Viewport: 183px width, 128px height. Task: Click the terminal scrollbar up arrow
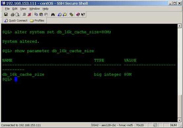pos(179,26)
